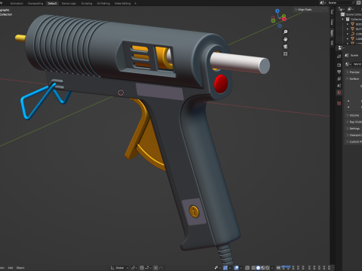362x271 pixels.
Task: Collapse the Surface panel in World properties
Action: tap(353, 78)
